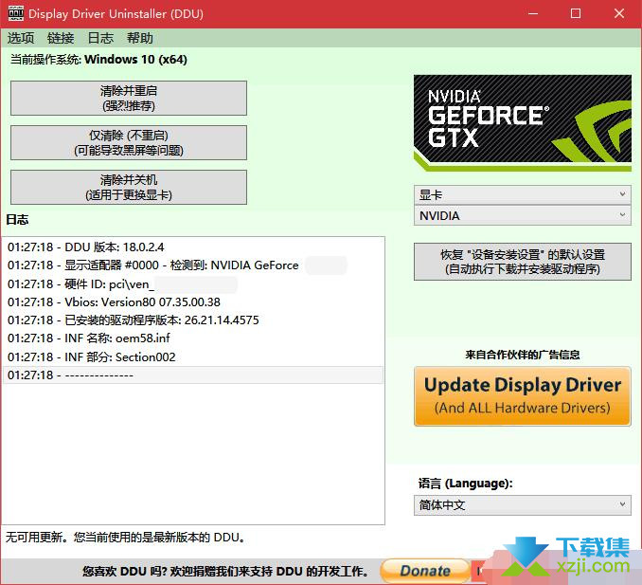
Task: Click the 当前操作系统 Windows 10 (x64) label
Action: click(98, 60)
